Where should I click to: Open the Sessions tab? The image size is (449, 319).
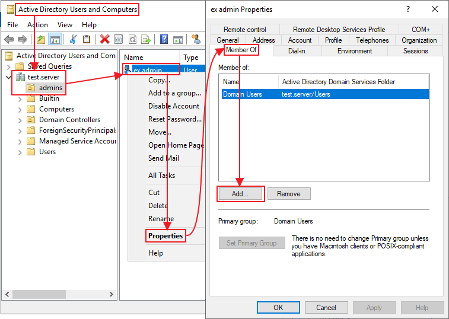(416, 51)
